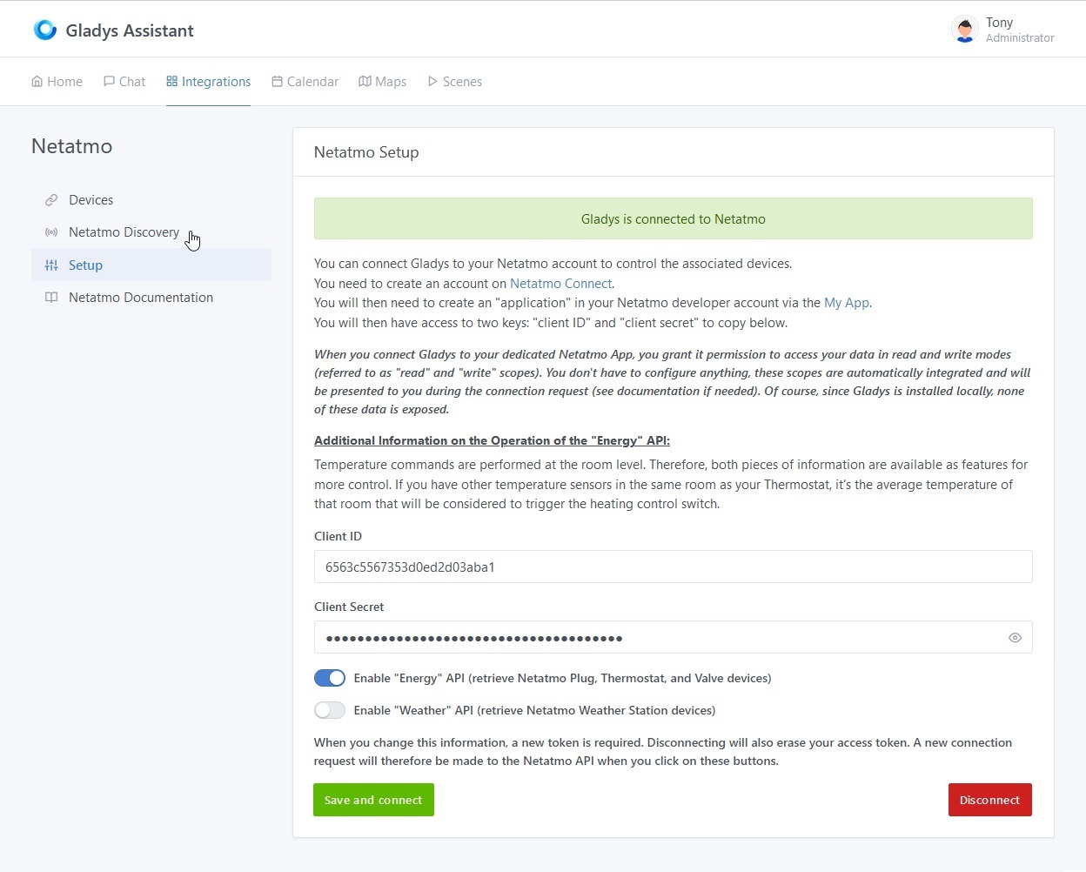
Task: Open the Scenes tab
Action: click(454, 82)
